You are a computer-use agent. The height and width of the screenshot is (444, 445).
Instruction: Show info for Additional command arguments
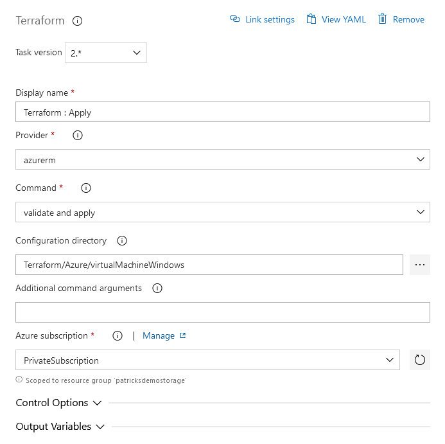(x=157, y=288)
